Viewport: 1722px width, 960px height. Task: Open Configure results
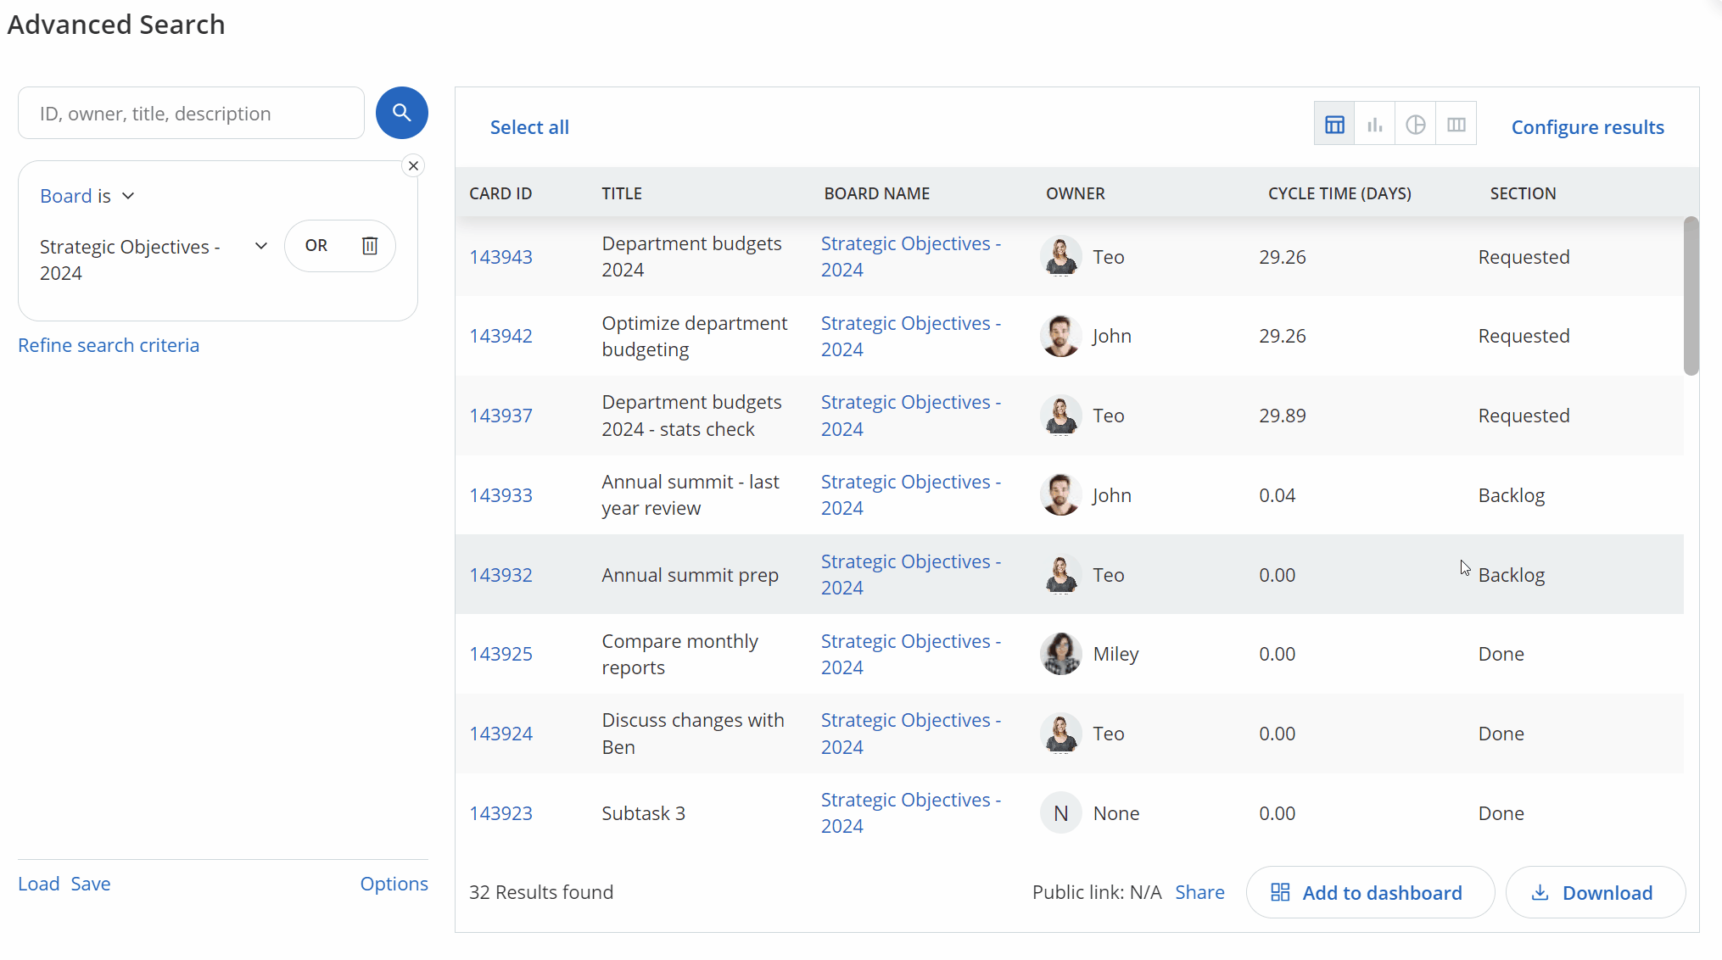(1587, 127)
